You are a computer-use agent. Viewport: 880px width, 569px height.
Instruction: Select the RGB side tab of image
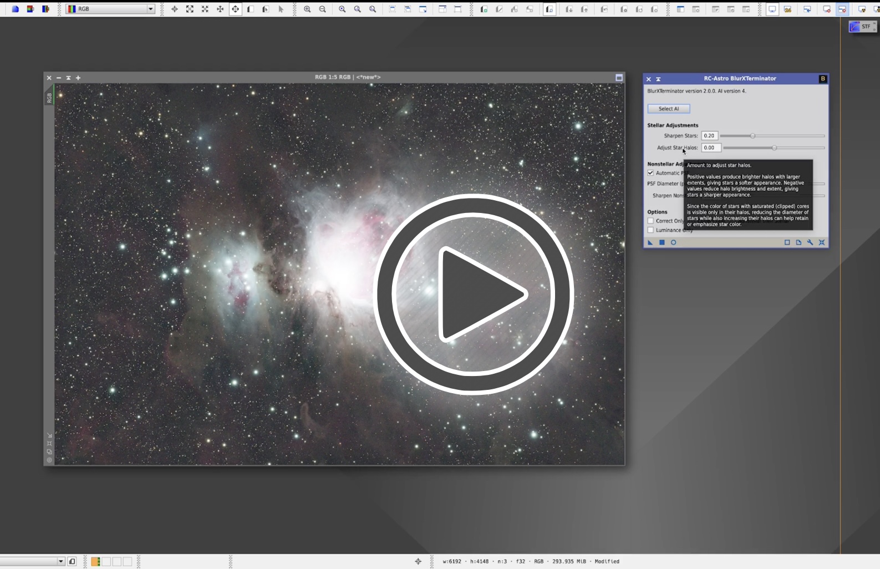coord(49,98)
